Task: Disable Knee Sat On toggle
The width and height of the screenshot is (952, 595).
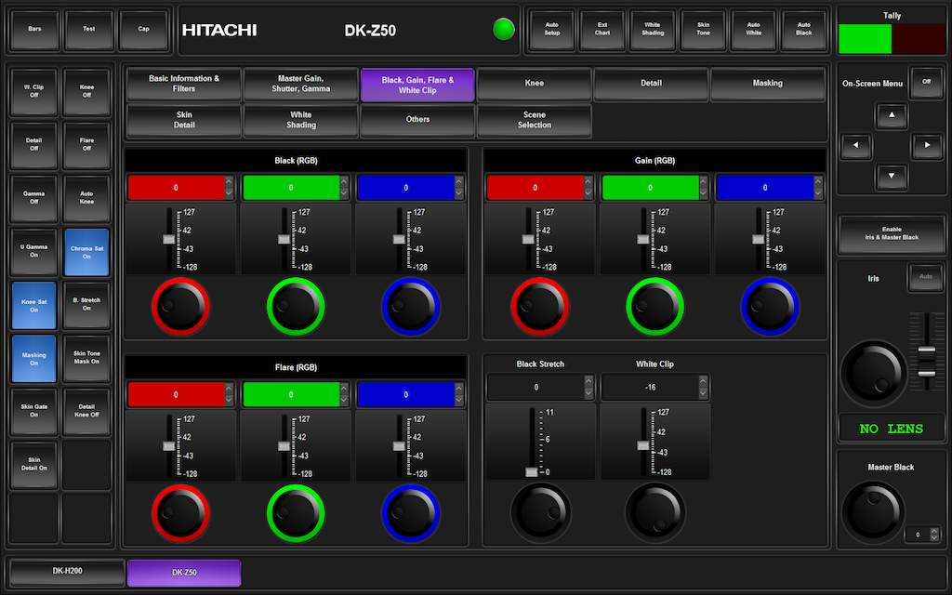Action: 34,305
